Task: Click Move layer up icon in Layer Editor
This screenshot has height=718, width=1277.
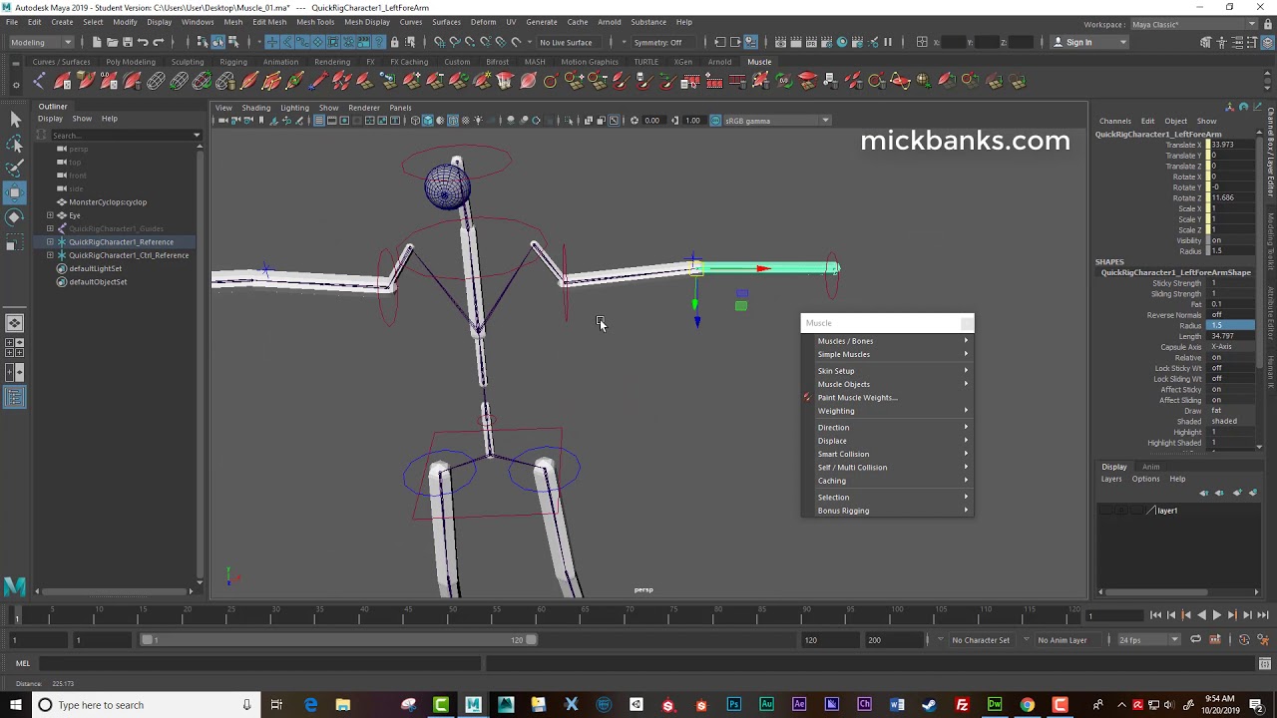Action: (1204, 493)
